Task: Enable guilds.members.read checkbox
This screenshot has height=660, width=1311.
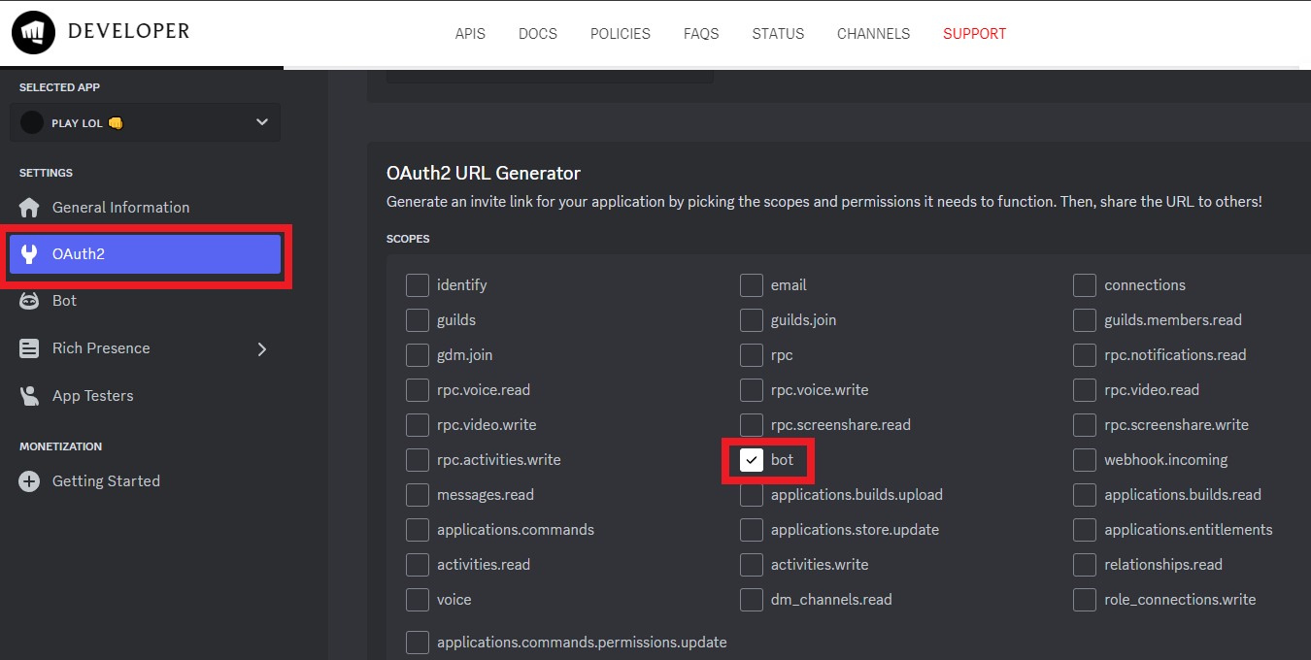Action: (1085, 320)
